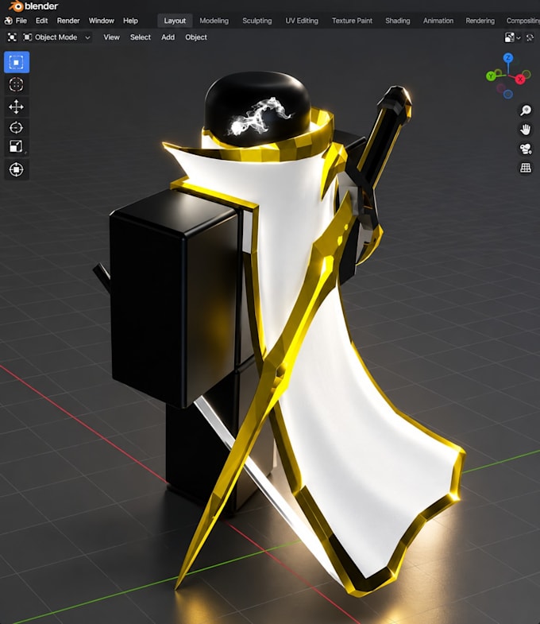Click the Zoom view button

point(526,110)
